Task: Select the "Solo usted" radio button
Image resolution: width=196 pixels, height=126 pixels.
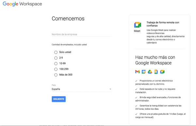Action: tap(56, 52)
